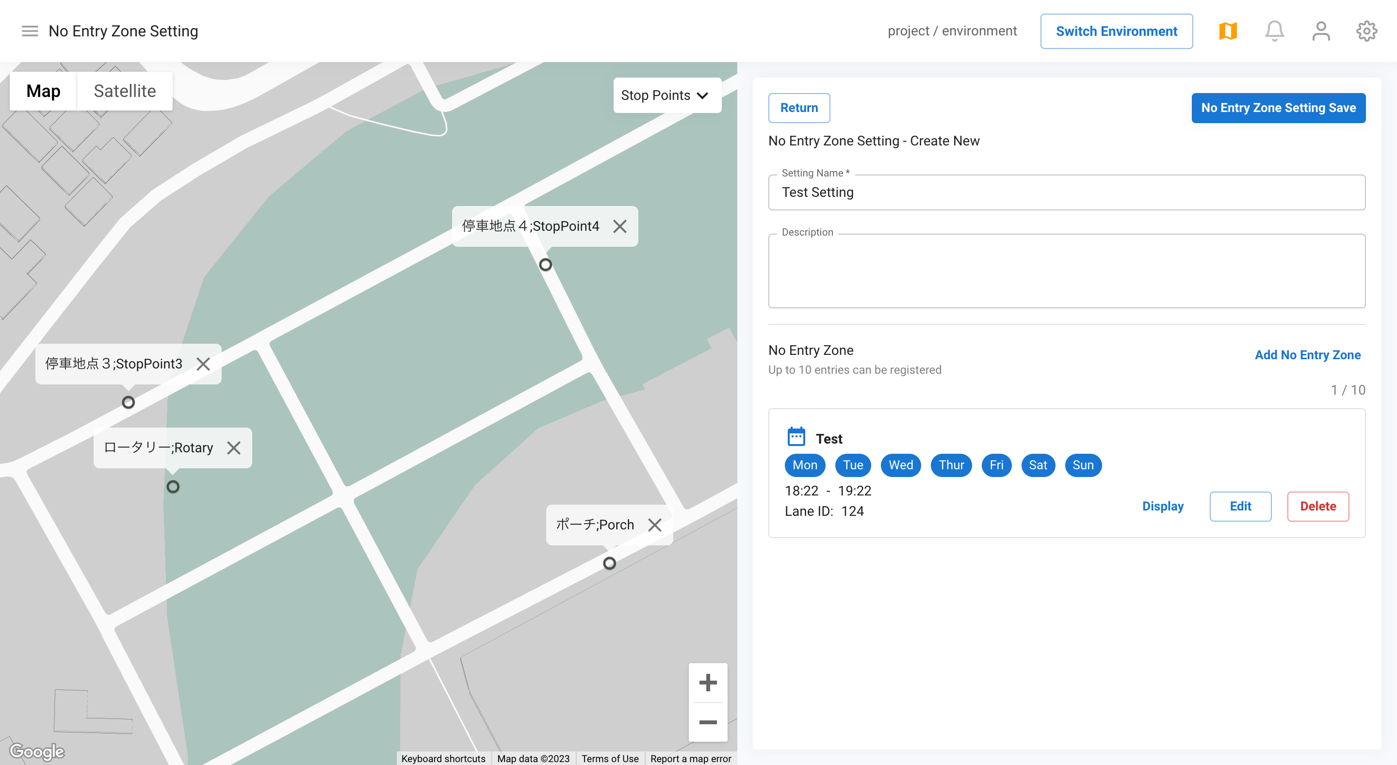
Task: Click the 停車地点４;StopPoint4 label text
Action: [530, 226]
